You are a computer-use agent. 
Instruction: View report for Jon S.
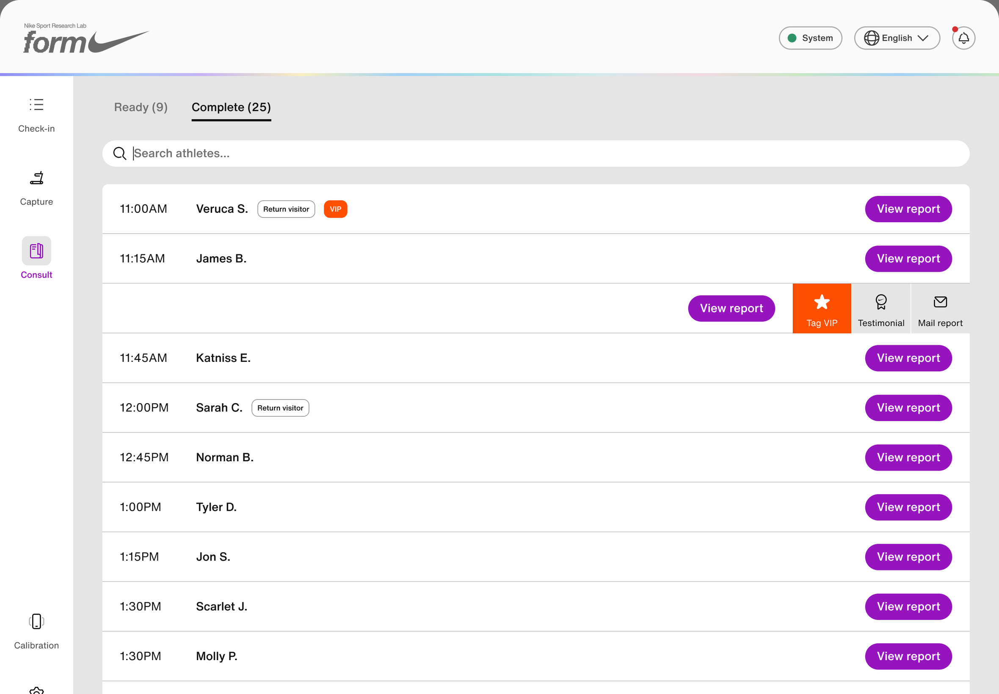[x=908, y=557]
